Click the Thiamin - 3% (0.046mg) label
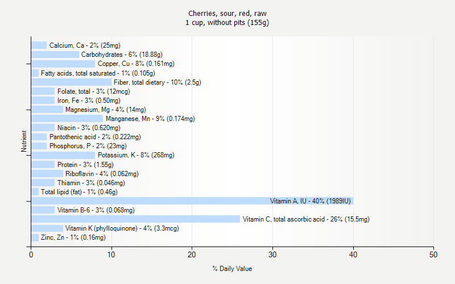 tap(91, 183)
